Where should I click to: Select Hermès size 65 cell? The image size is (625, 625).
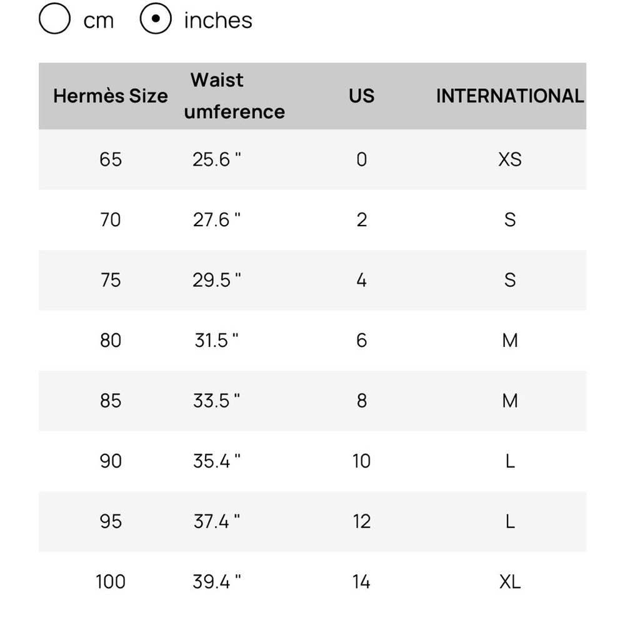(111, 159)
